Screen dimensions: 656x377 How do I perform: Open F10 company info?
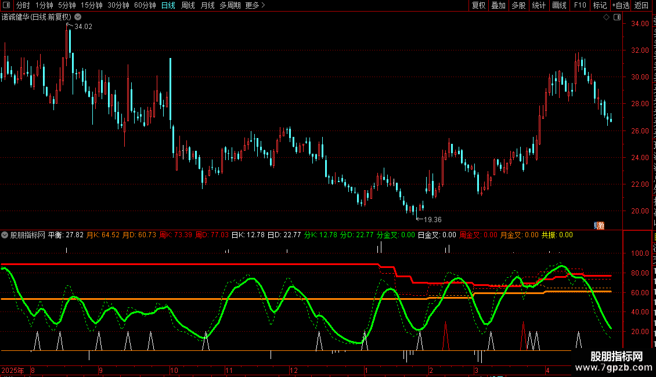coord(580,5)
